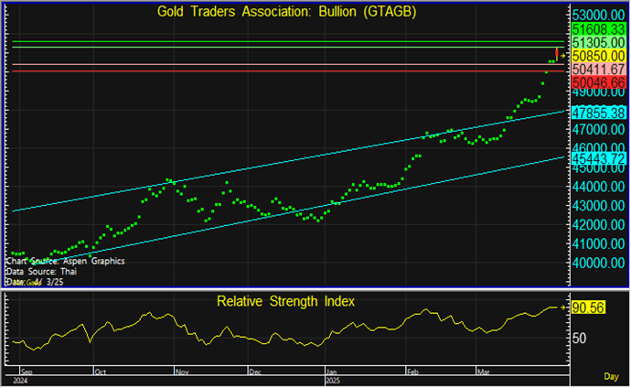Click the red 50046.66 support price label
The width and height of the screenshot is (631, 388).
597,81
